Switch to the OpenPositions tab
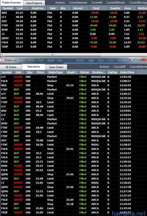 click(x=34, y=3)
